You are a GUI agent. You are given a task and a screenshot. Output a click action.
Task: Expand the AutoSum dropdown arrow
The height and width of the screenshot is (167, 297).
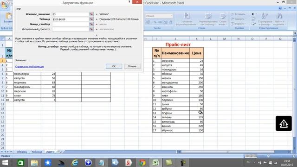click(256, 14)
